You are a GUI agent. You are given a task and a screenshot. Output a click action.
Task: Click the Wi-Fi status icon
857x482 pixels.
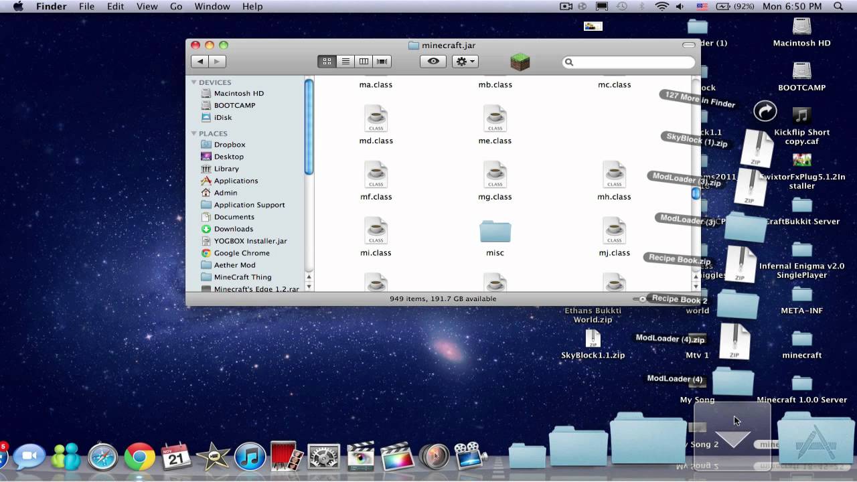662,7
